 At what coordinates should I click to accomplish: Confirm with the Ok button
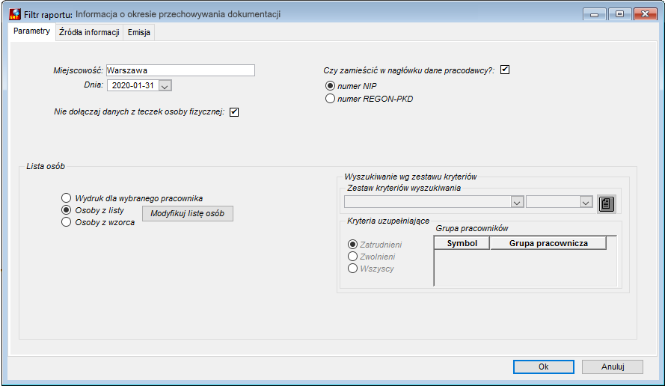[x=543, y=367]
